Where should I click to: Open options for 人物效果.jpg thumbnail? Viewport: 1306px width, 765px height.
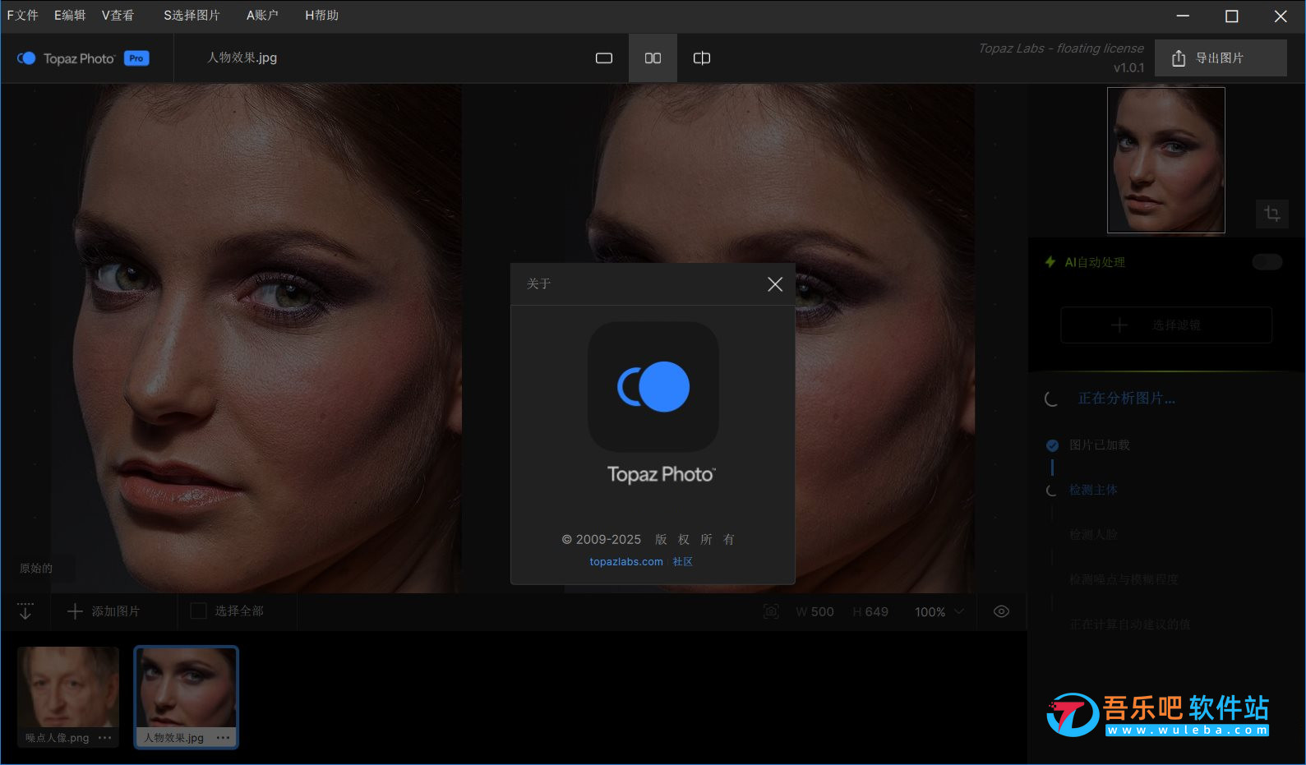pos(223,738)
